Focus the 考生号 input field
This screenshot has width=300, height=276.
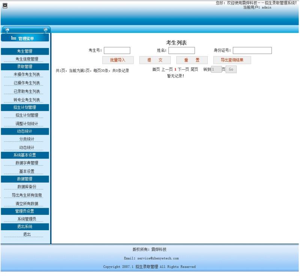click(117, 51)
